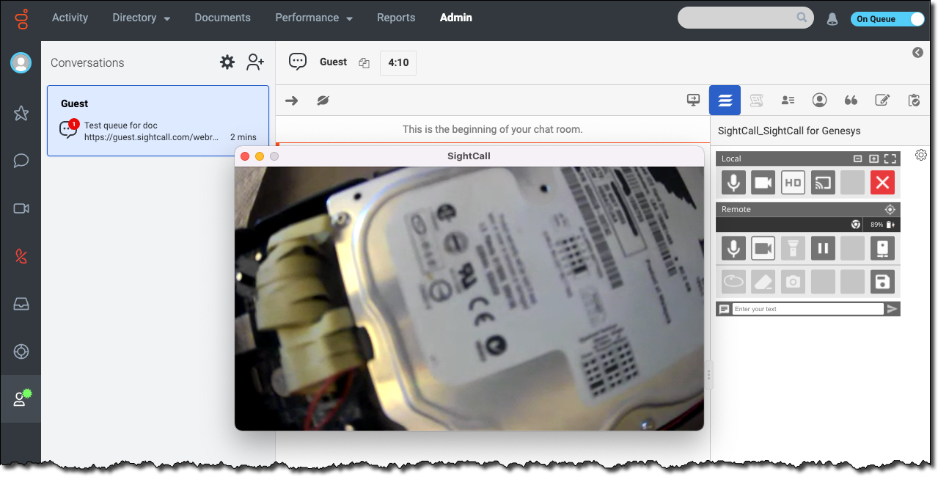
Task: End the call with red X
Action: pos(882,182)
